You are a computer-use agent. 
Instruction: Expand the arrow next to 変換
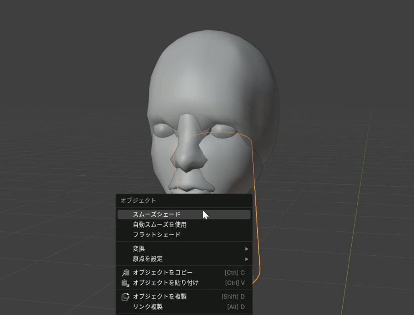point(247,249)
